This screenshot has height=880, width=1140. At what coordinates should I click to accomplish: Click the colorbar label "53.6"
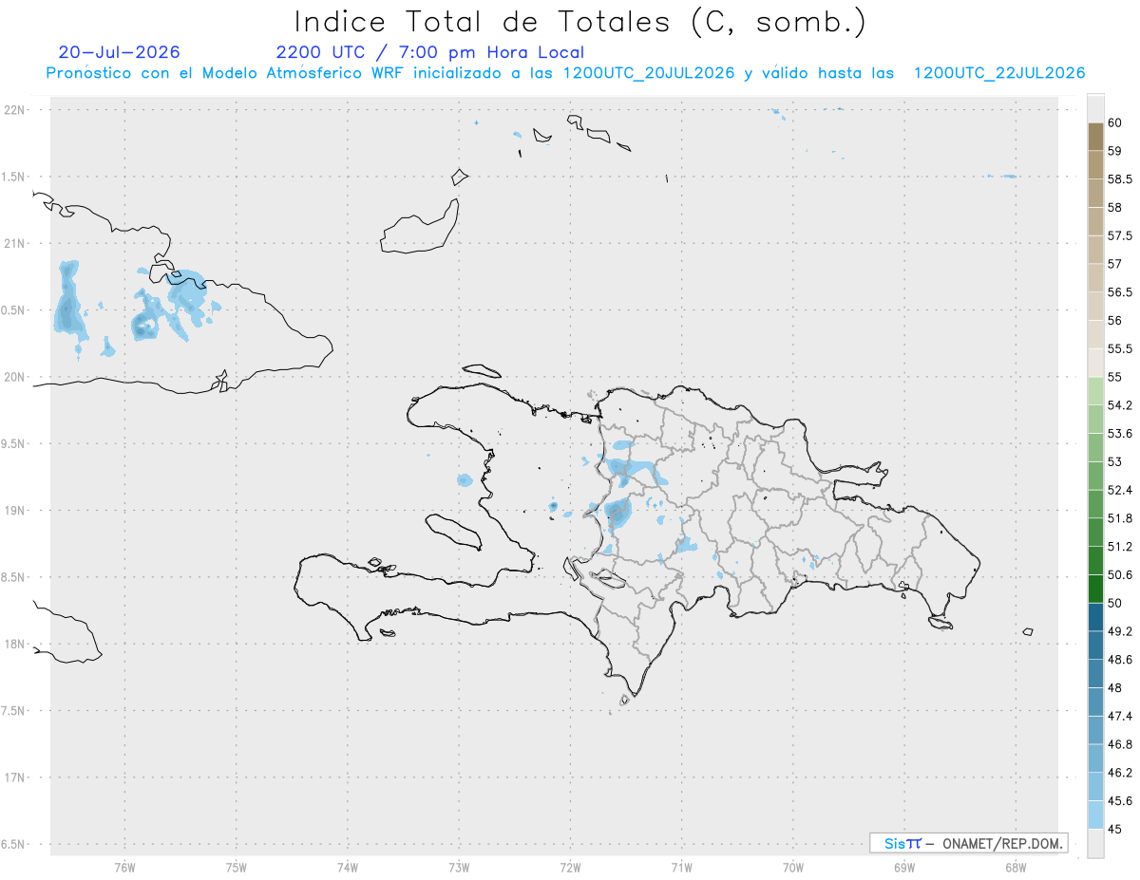pyautogui.click(x=1119, y=434)
